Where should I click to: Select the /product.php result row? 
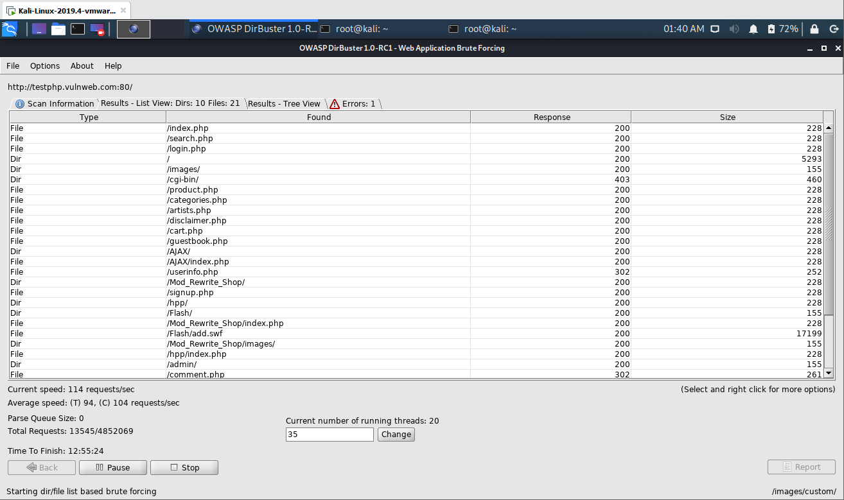click(x=416, y=190)
